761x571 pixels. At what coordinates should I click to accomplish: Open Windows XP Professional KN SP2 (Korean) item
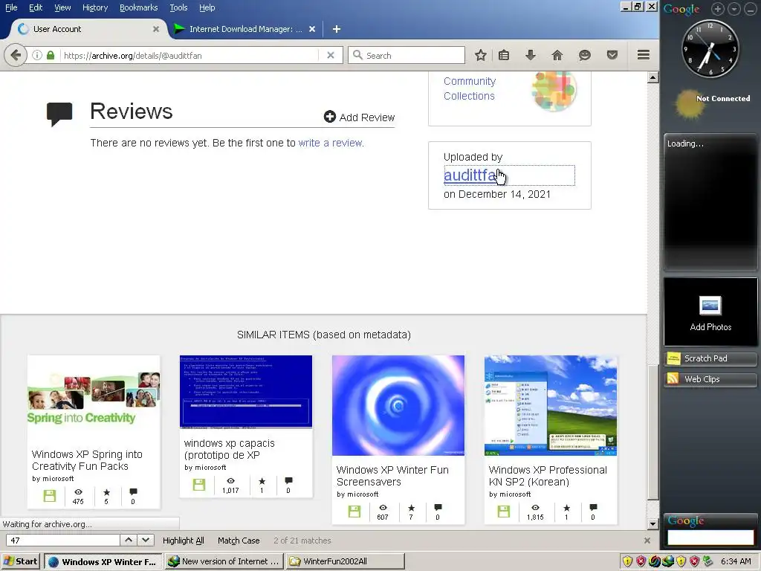click(x=548, y=476)
